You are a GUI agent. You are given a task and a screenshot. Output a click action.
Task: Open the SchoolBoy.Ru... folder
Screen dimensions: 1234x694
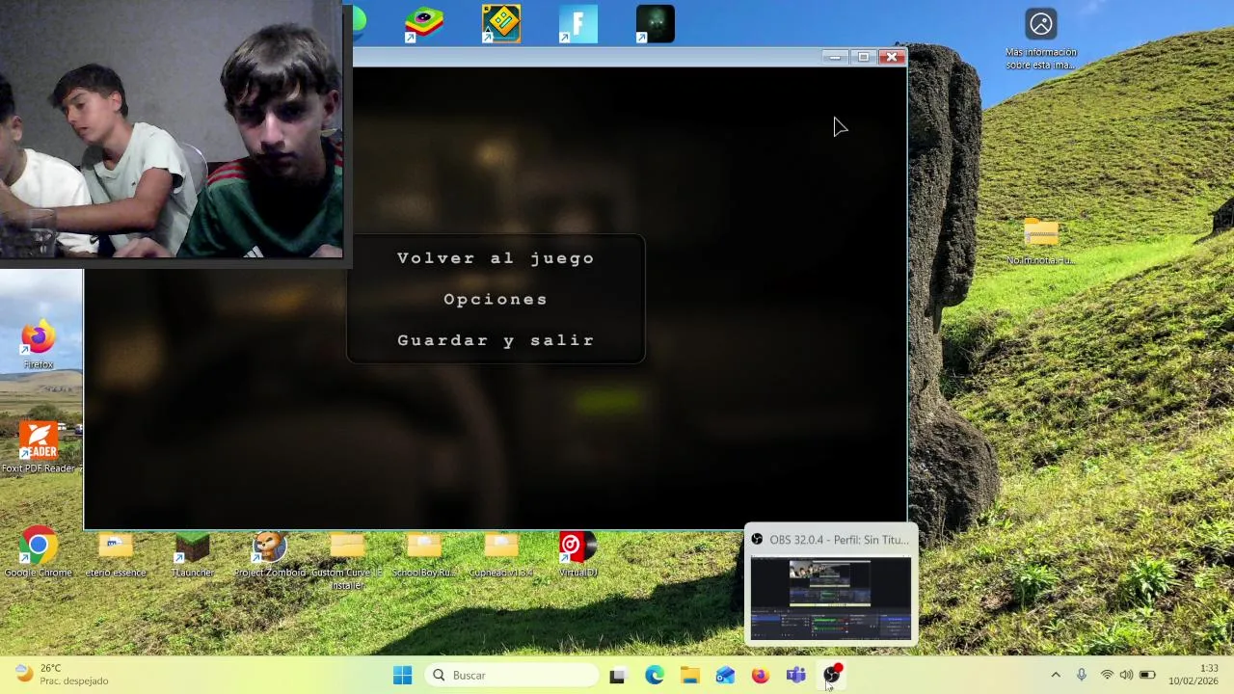click(x=424, y=553)
